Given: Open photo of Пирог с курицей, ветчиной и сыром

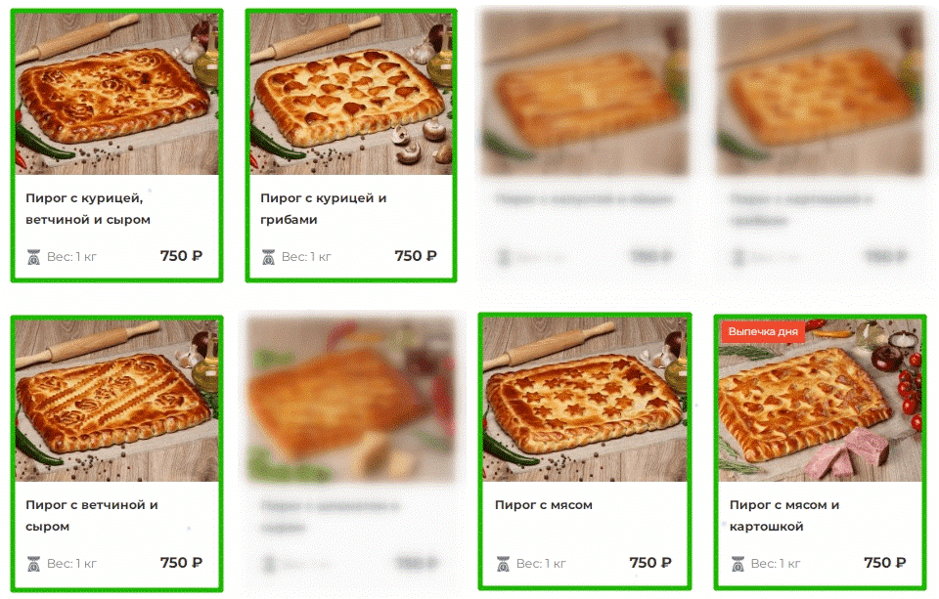Looking at the screenshot, I should pos(116,94).
